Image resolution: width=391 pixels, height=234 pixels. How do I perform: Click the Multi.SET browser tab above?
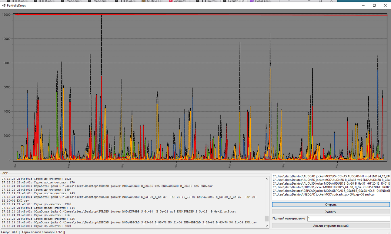coord(154,1)
